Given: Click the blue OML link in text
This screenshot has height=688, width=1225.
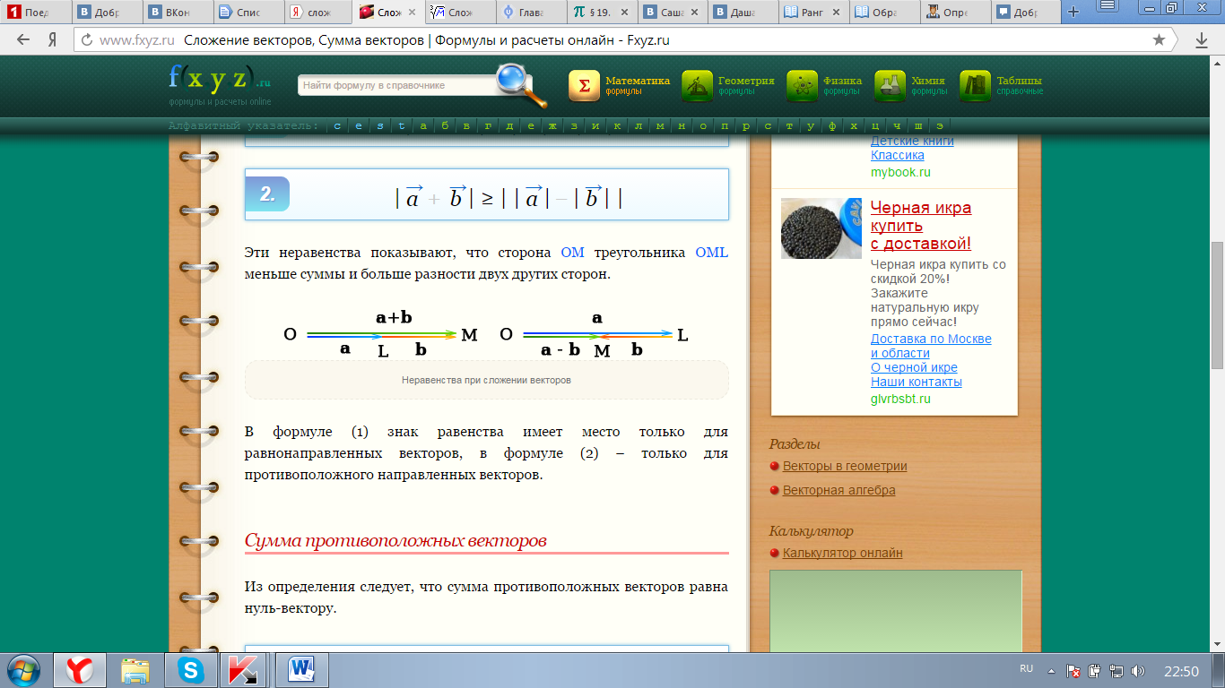Looking at the screenshot, I should pos(712,253).
